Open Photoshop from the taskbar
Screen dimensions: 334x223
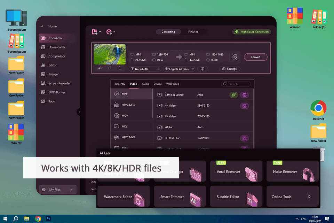click(x=49, y=219)
